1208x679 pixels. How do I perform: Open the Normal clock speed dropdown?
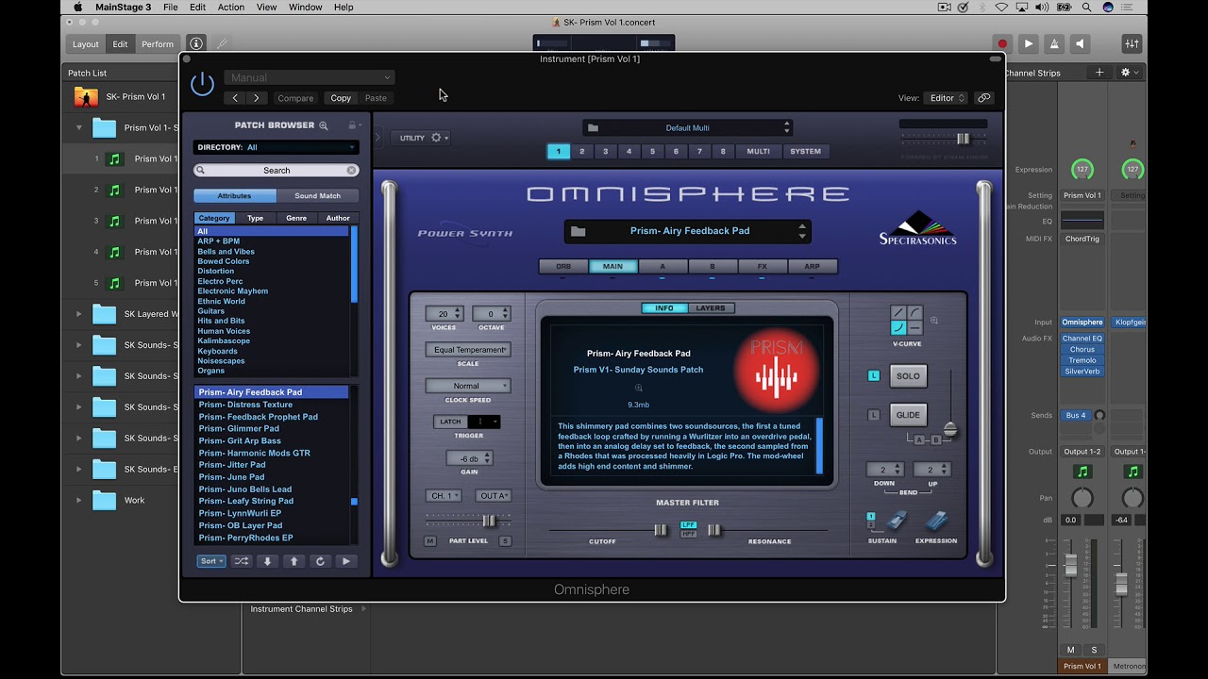click(468, 386)
